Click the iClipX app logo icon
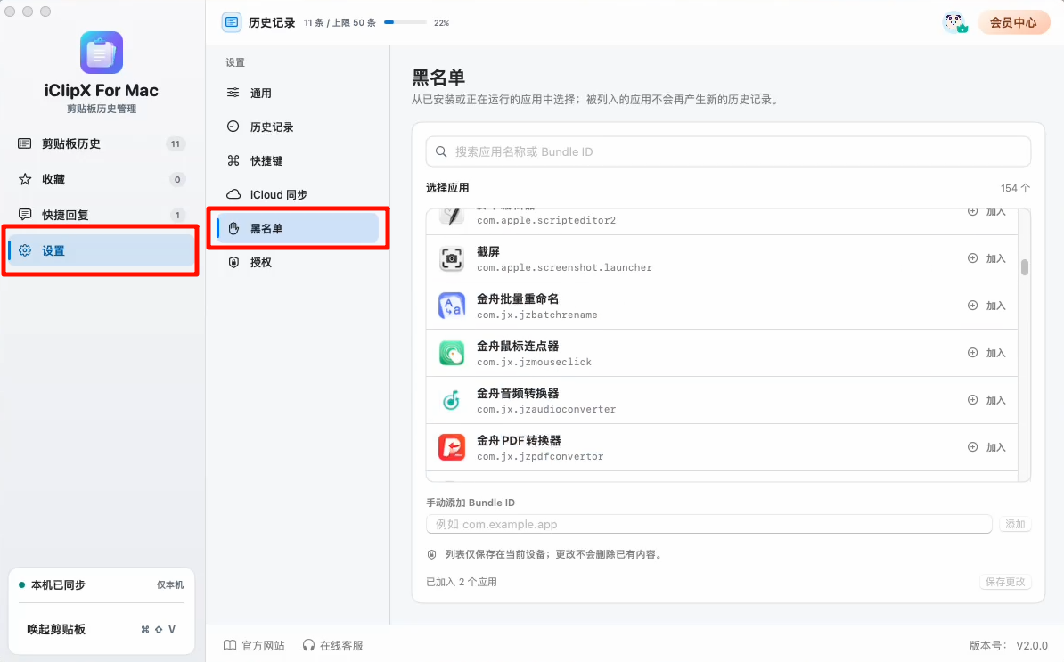This screenshot has width=1064, height=662. click(x=101, y=53)
